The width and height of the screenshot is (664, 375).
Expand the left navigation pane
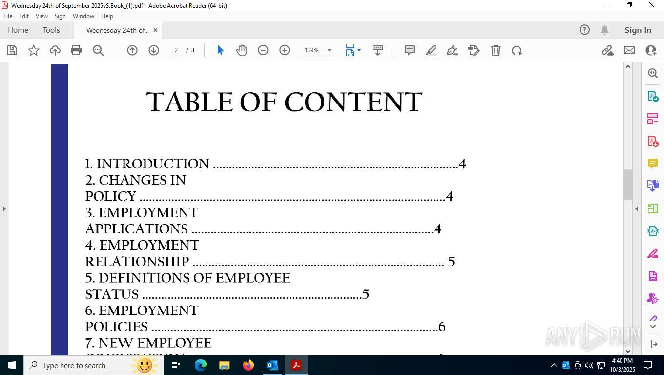pos(4,208)
